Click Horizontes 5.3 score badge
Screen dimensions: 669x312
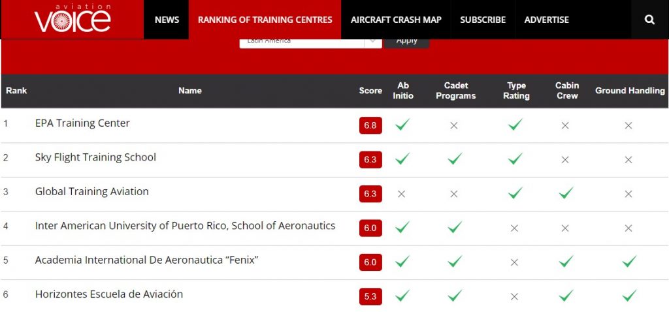[x=370, y=296]
